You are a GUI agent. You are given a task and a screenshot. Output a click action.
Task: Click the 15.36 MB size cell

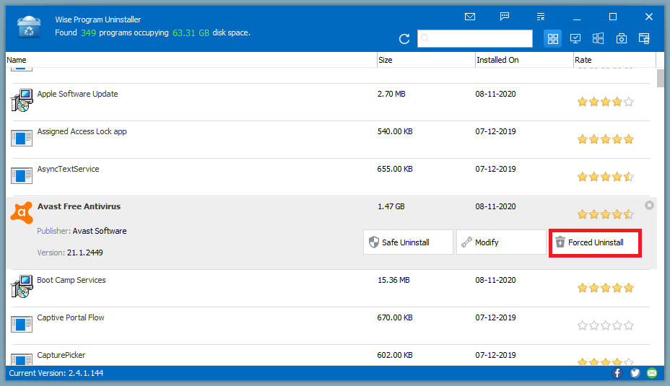[393, 280]
